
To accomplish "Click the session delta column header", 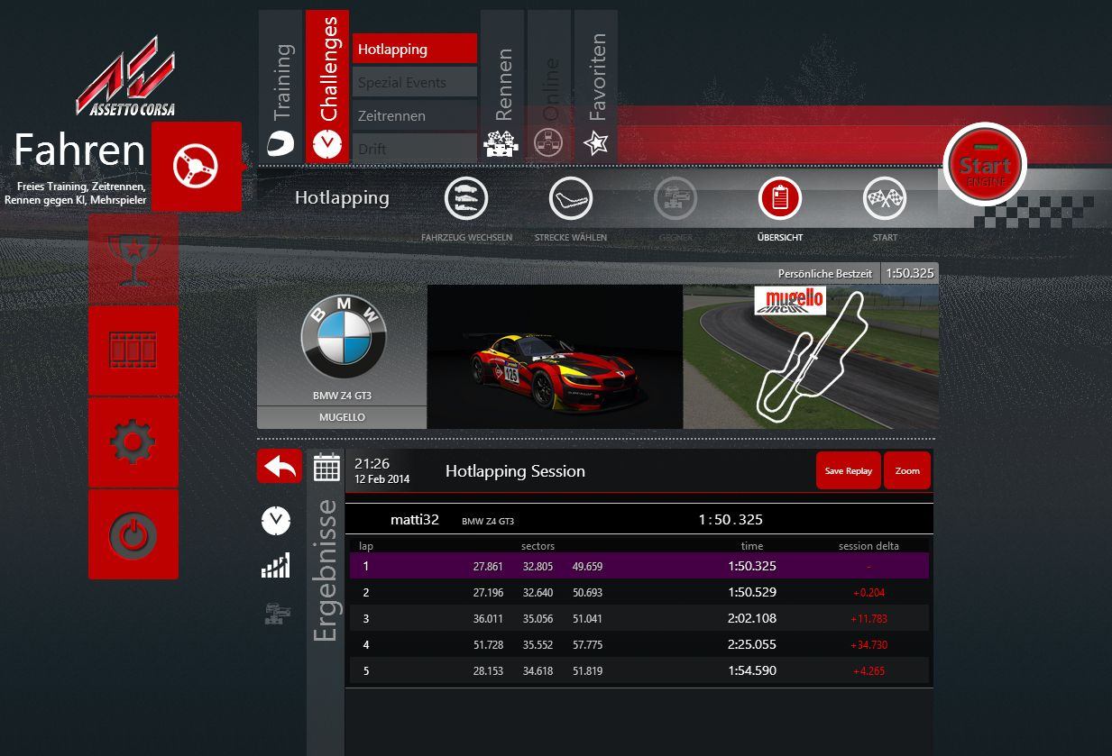I will coord(868,545).
